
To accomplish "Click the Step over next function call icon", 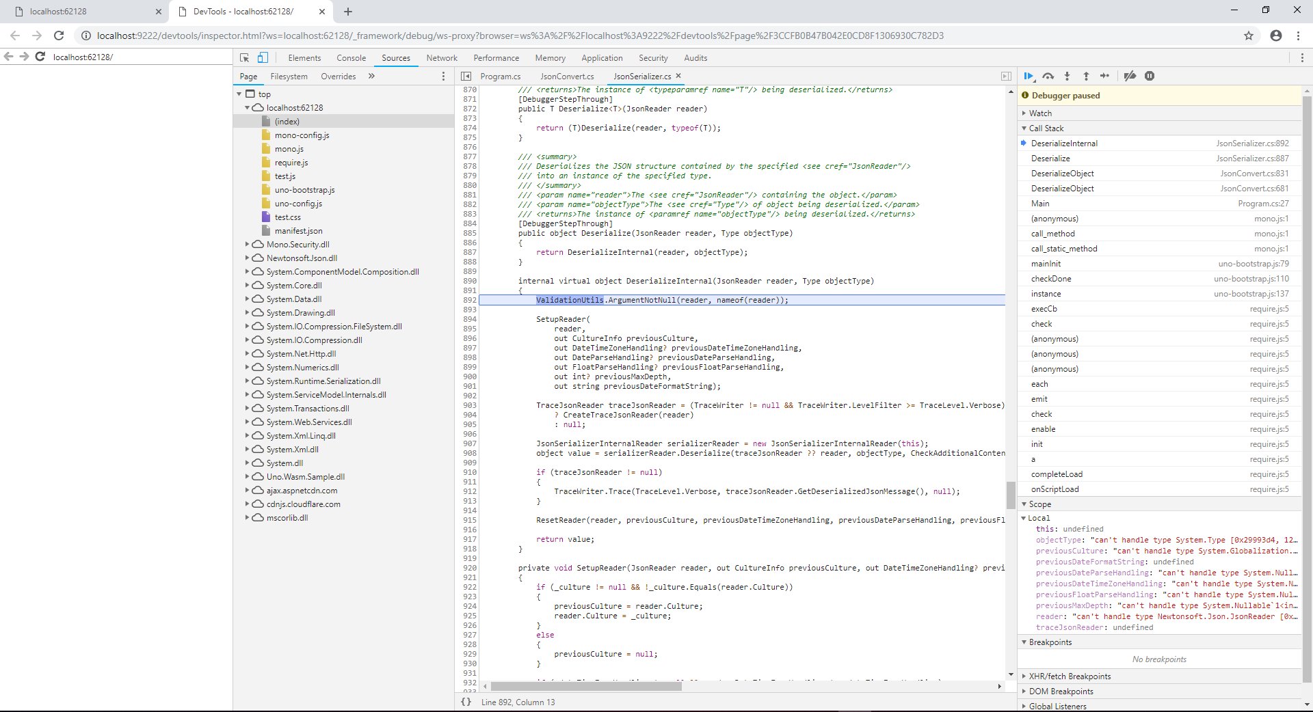I will pos(1048,76).
